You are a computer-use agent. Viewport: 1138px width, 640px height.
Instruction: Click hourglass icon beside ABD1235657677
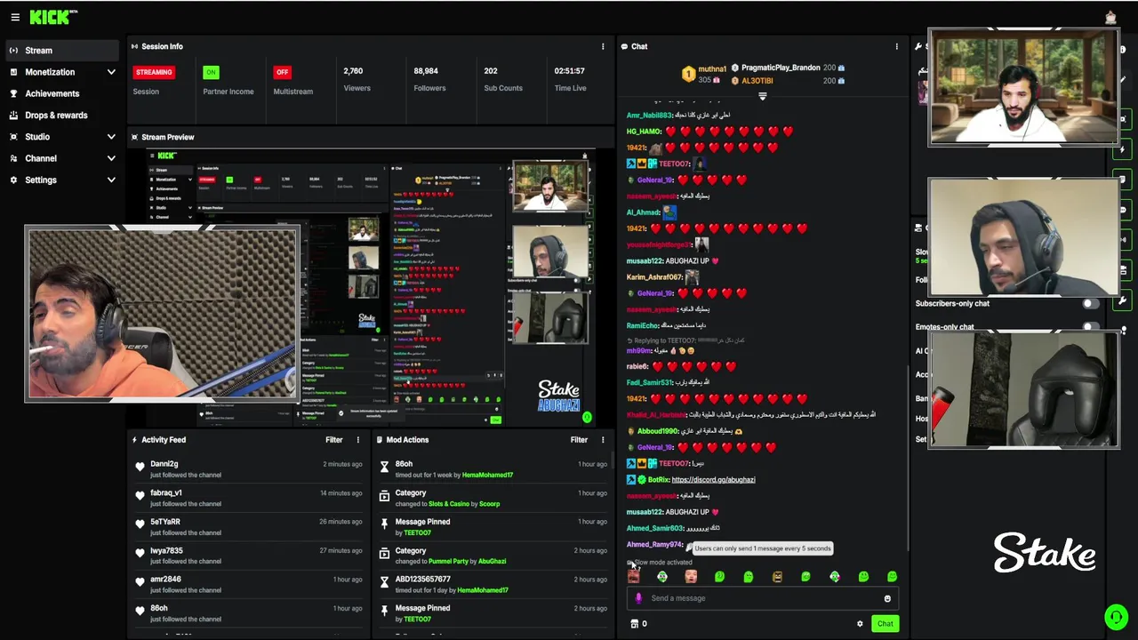point(384,582)
